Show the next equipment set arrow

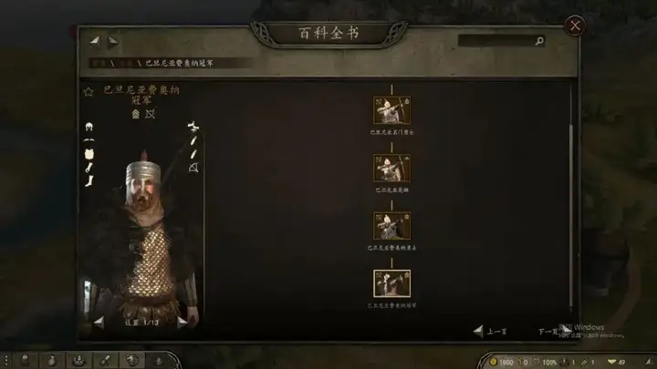(x=182, y=322)
